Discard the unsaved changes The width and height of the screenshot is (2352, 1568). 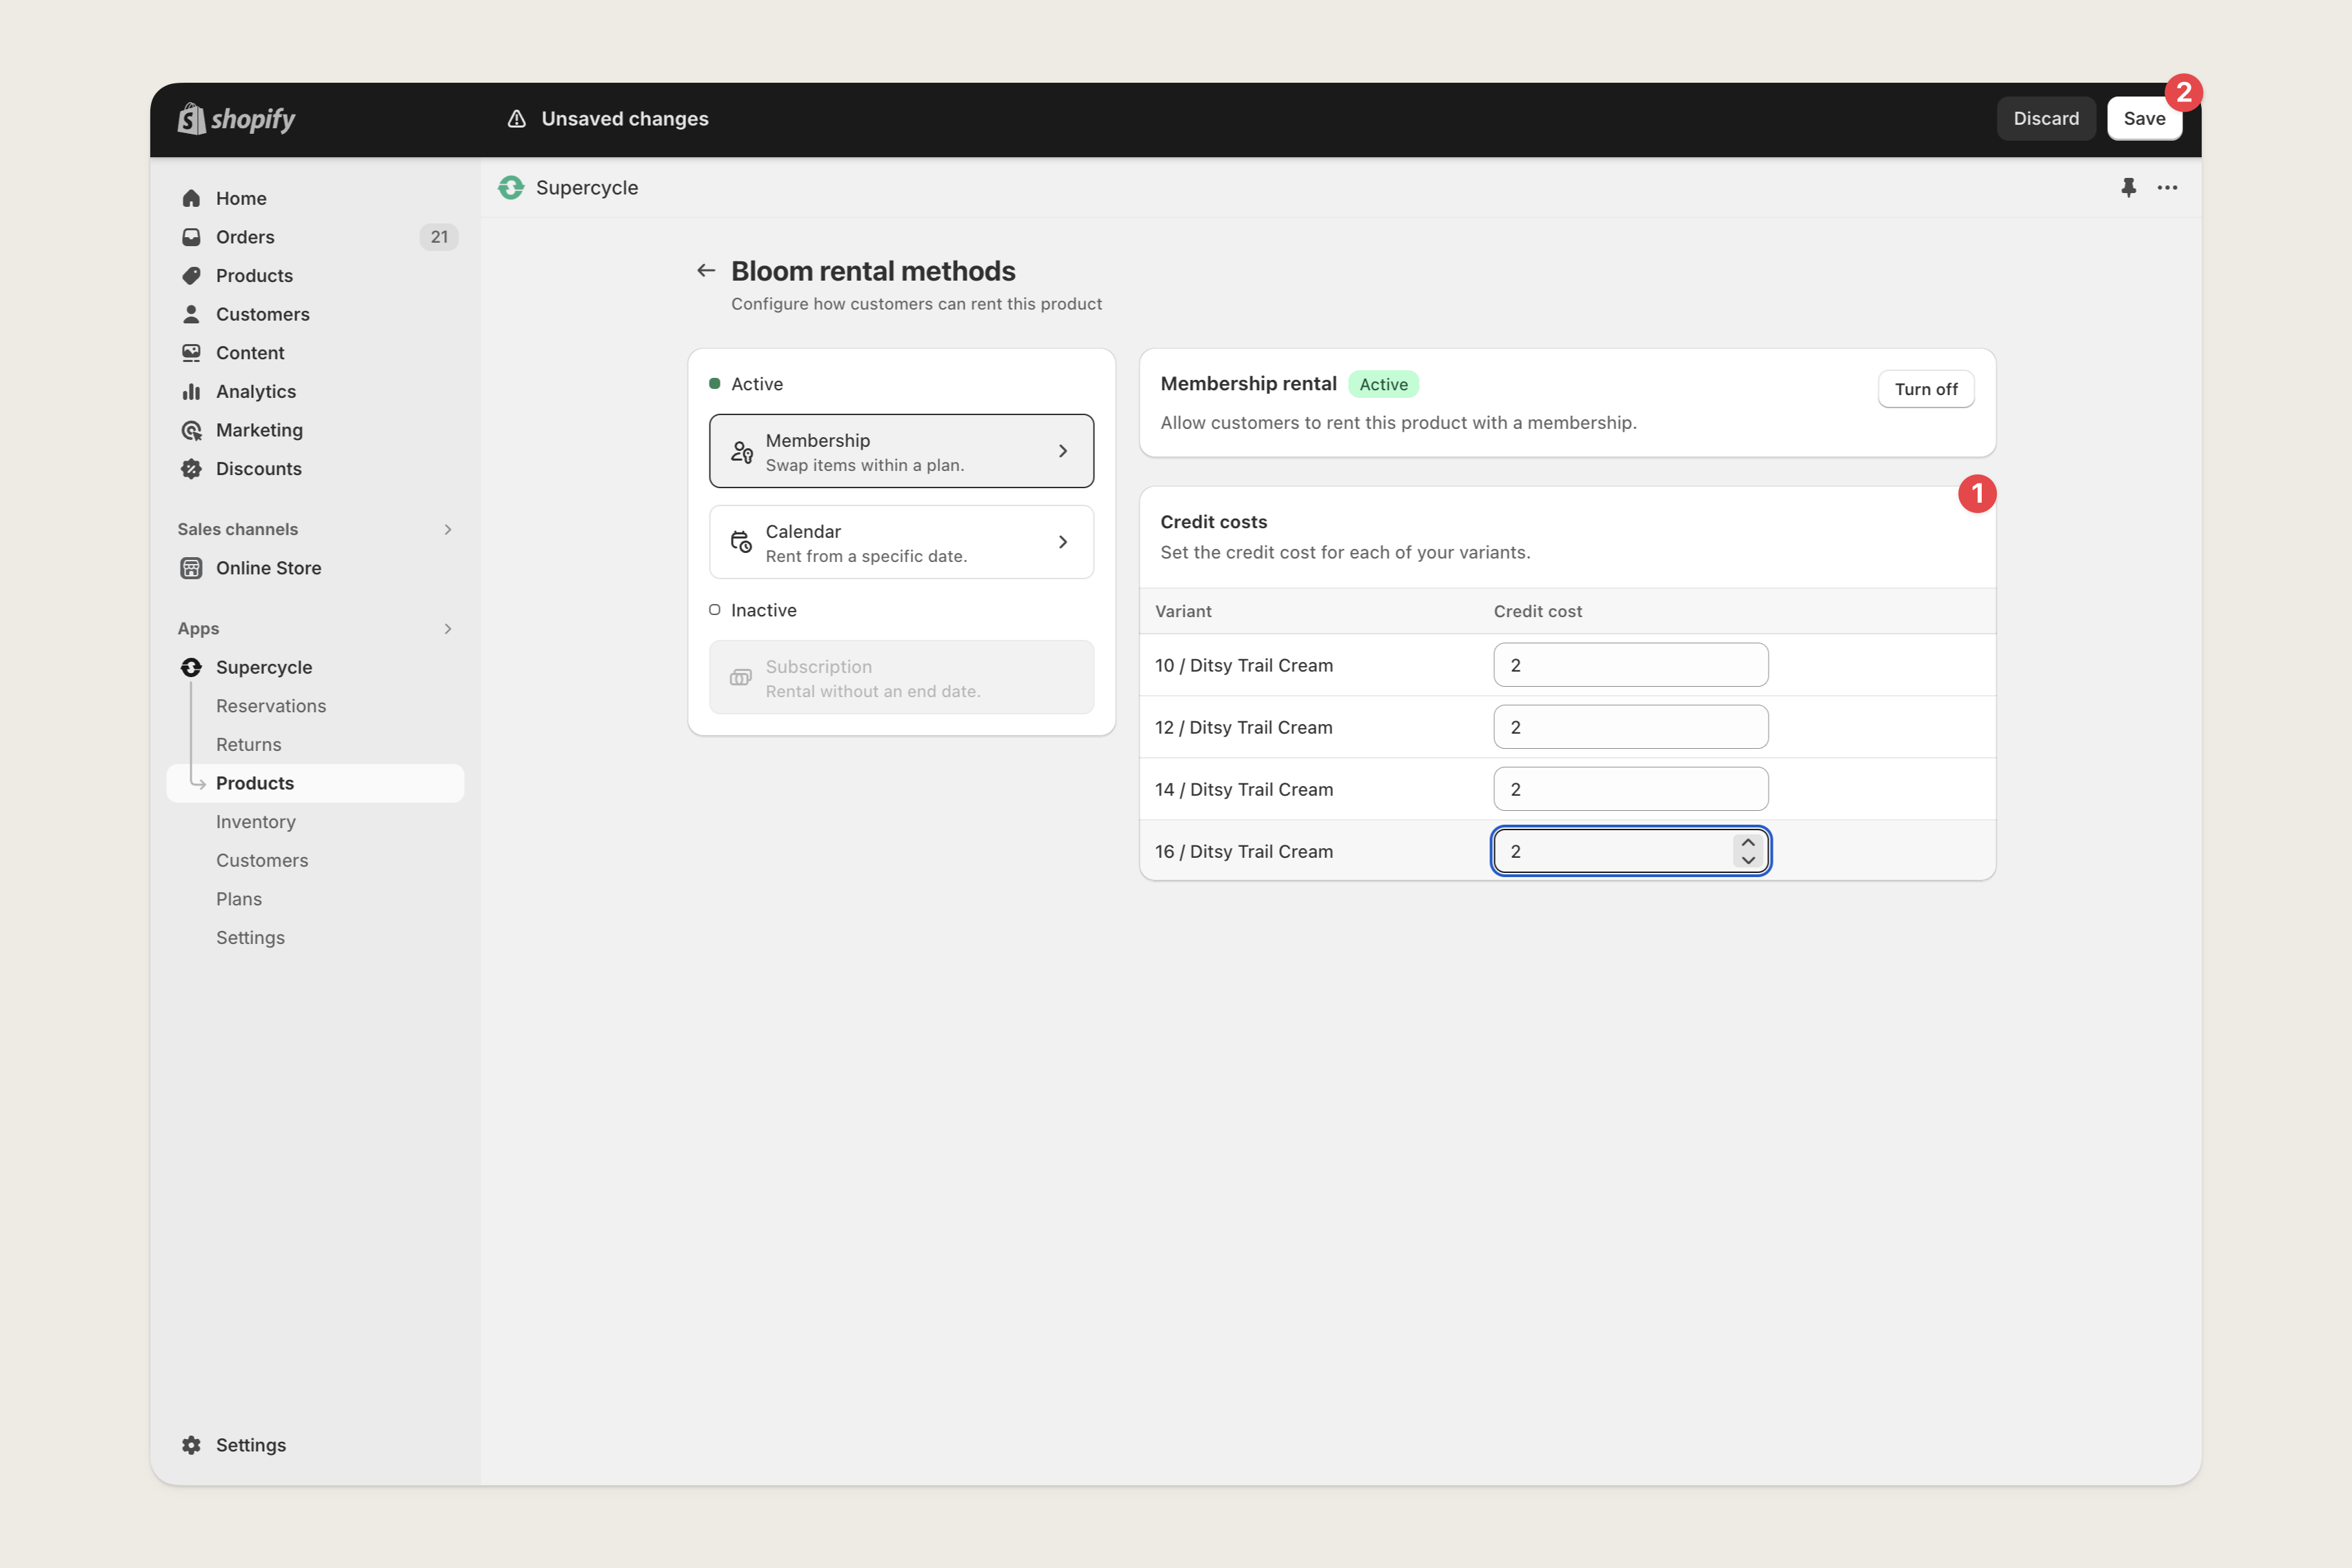point(2046,119)
